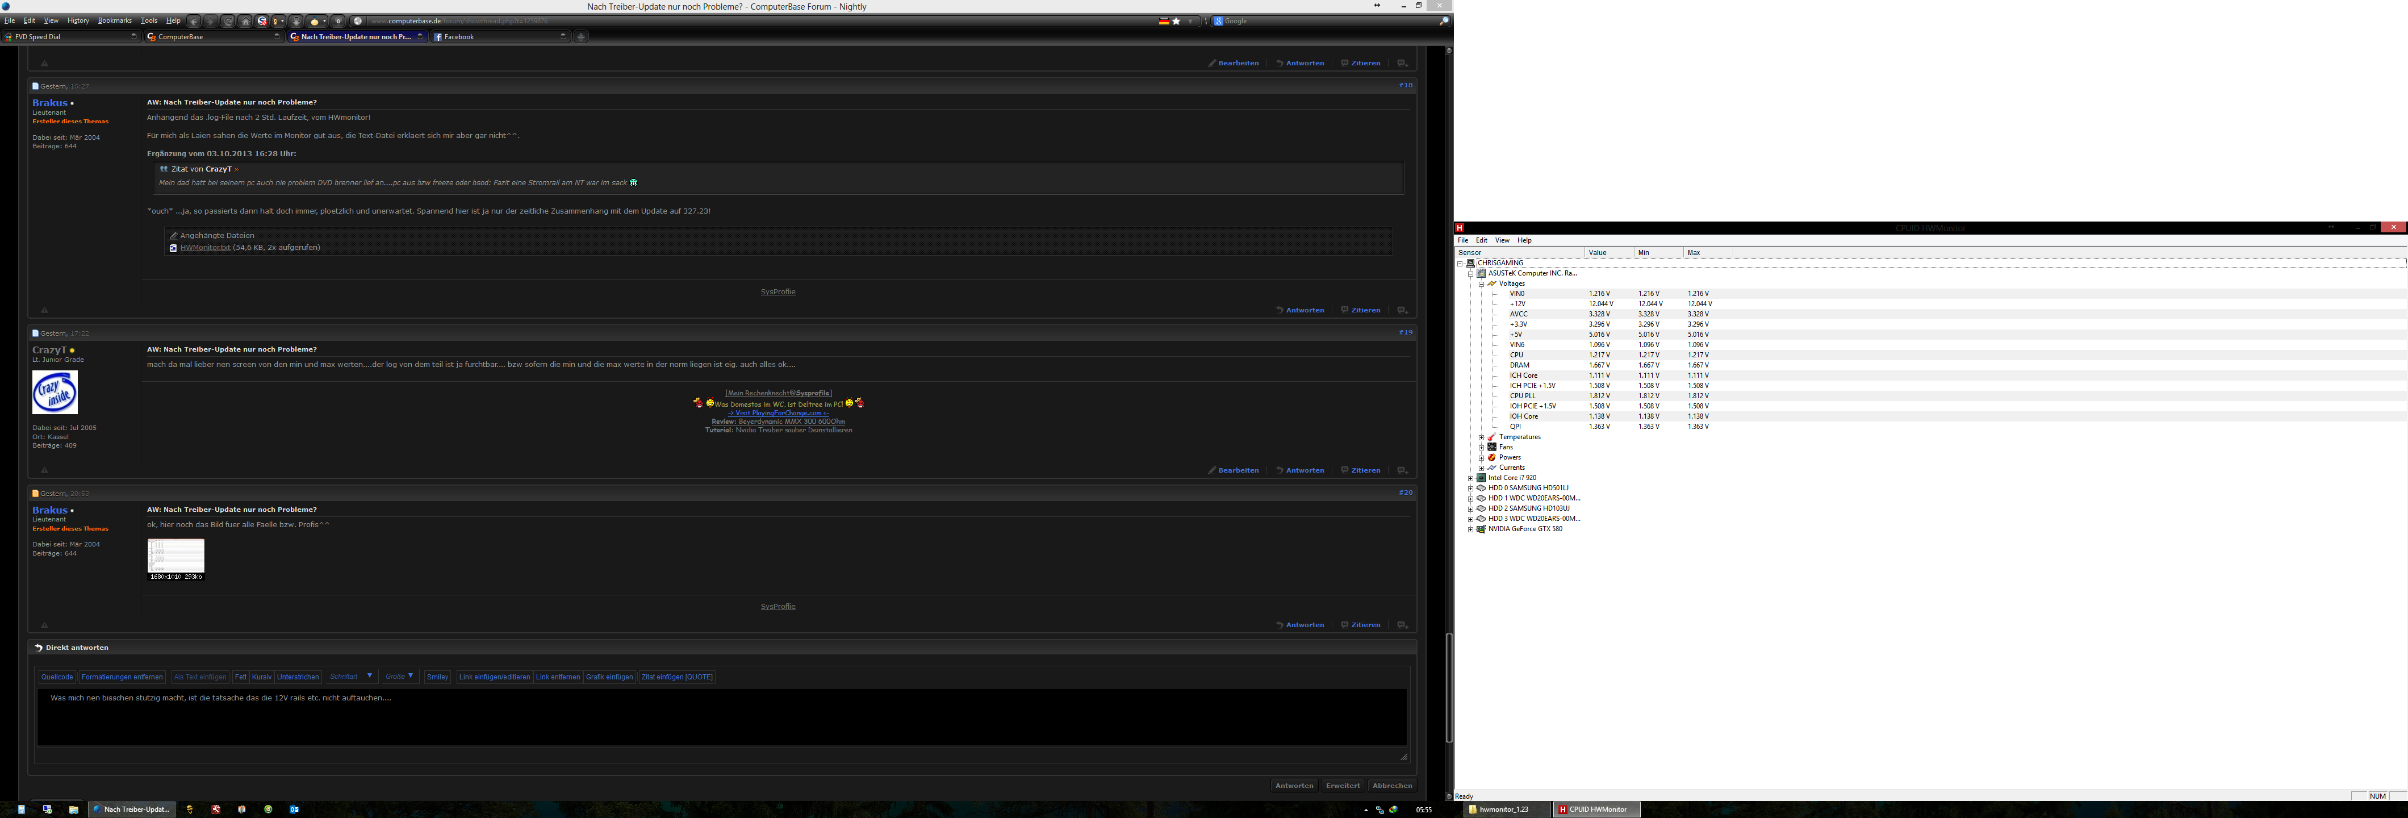The width and height of the screenshot is (2408, 818).
Task: Open the HWMonitor.txt attachment link
Action: click(204, 248)
